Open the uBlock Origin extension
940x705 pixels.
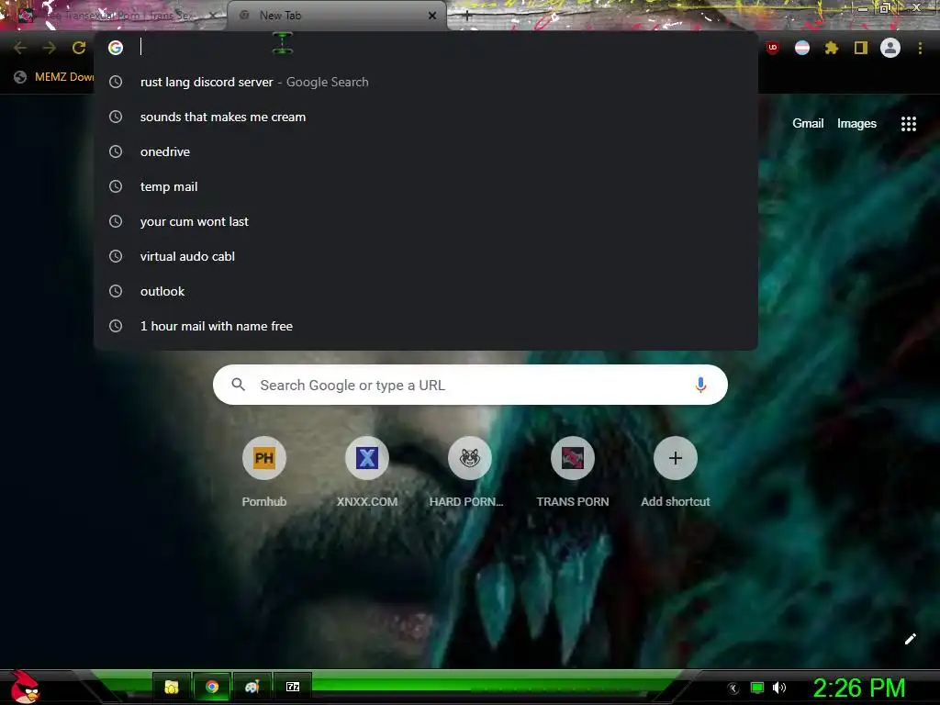click(x=773, y=48)
